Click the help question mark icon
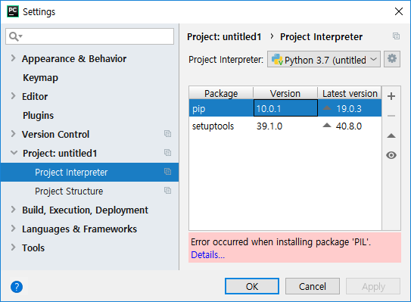411x302 pixels. click(x=17, y=287)
